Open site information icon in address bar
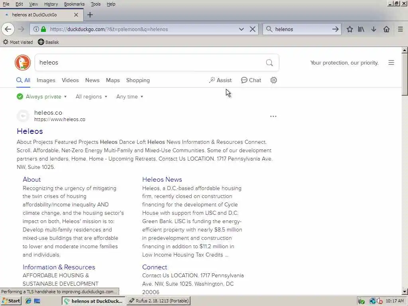 tap(36, 29)
